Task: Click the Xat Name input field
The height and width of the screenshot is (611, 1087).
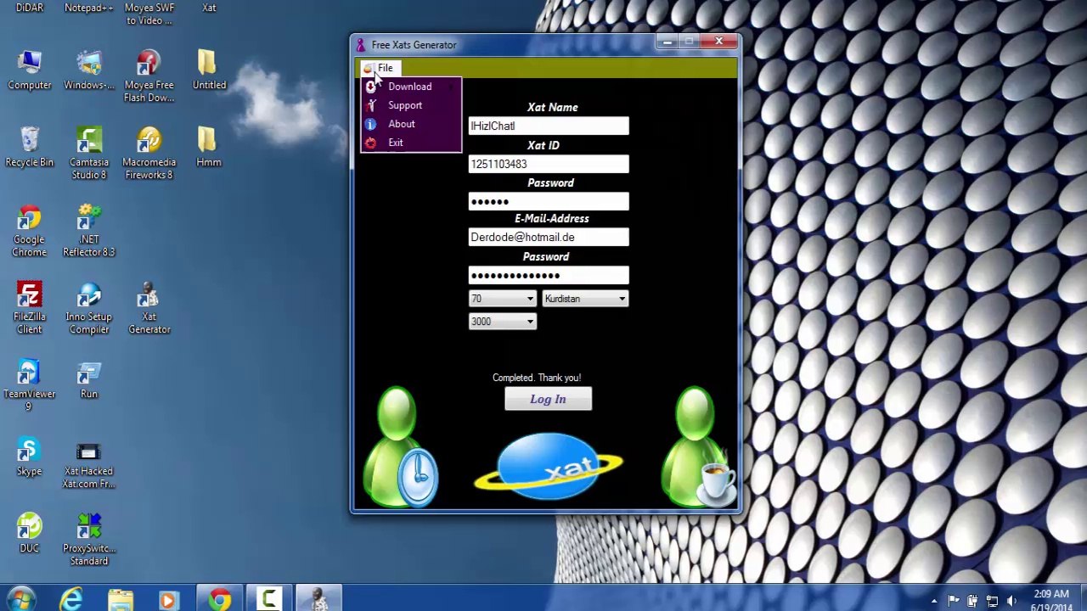Action: [549, 126]
